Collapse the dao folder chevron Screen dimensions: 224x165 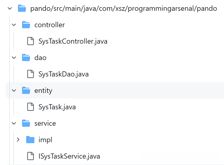[x=14, y=57]
